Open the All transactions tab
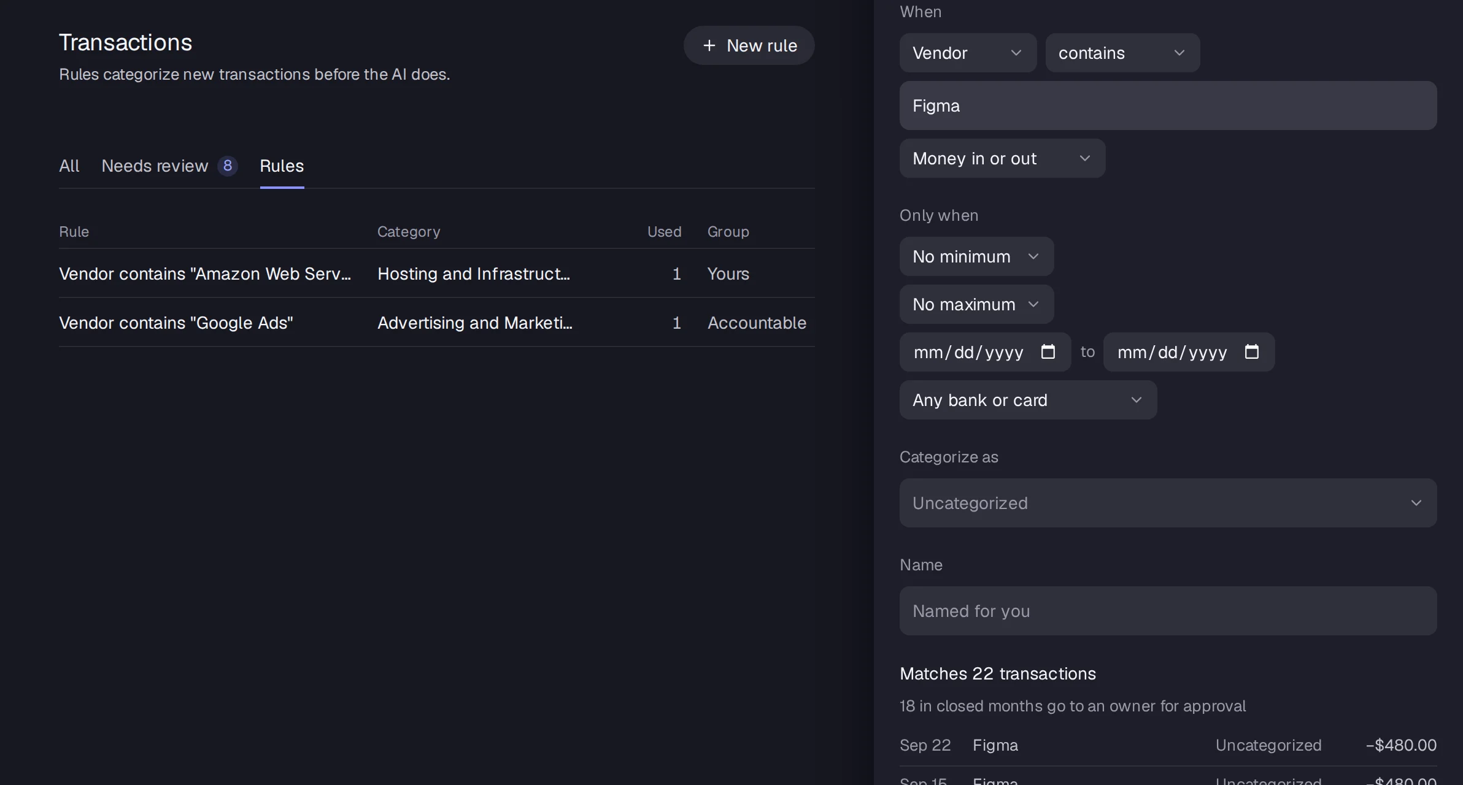Image resolution: width=1463 pixels, height=785 pixels. 69,166
